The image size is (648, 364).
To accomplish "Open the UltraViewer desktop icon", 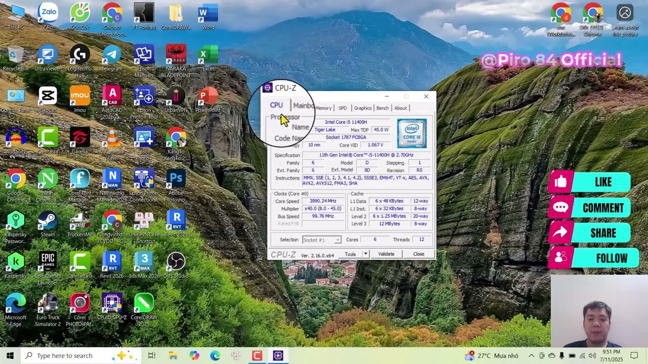I will tap(48, 58).
